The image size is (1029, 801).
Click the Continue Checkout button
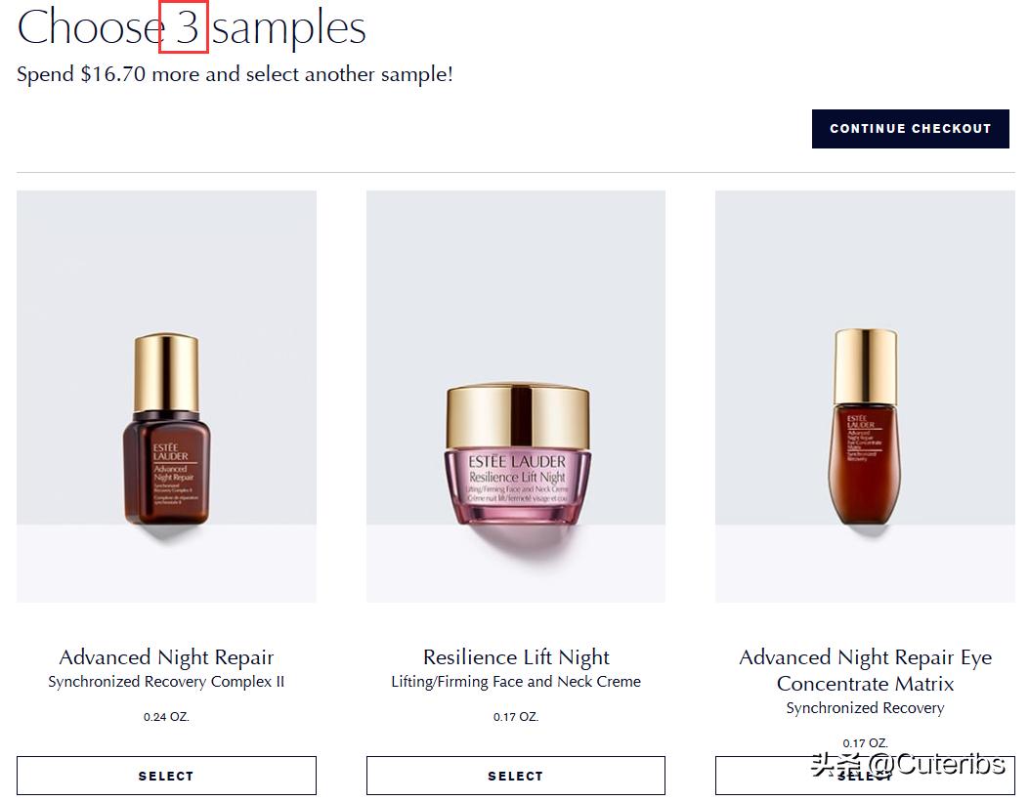point(910,129)
